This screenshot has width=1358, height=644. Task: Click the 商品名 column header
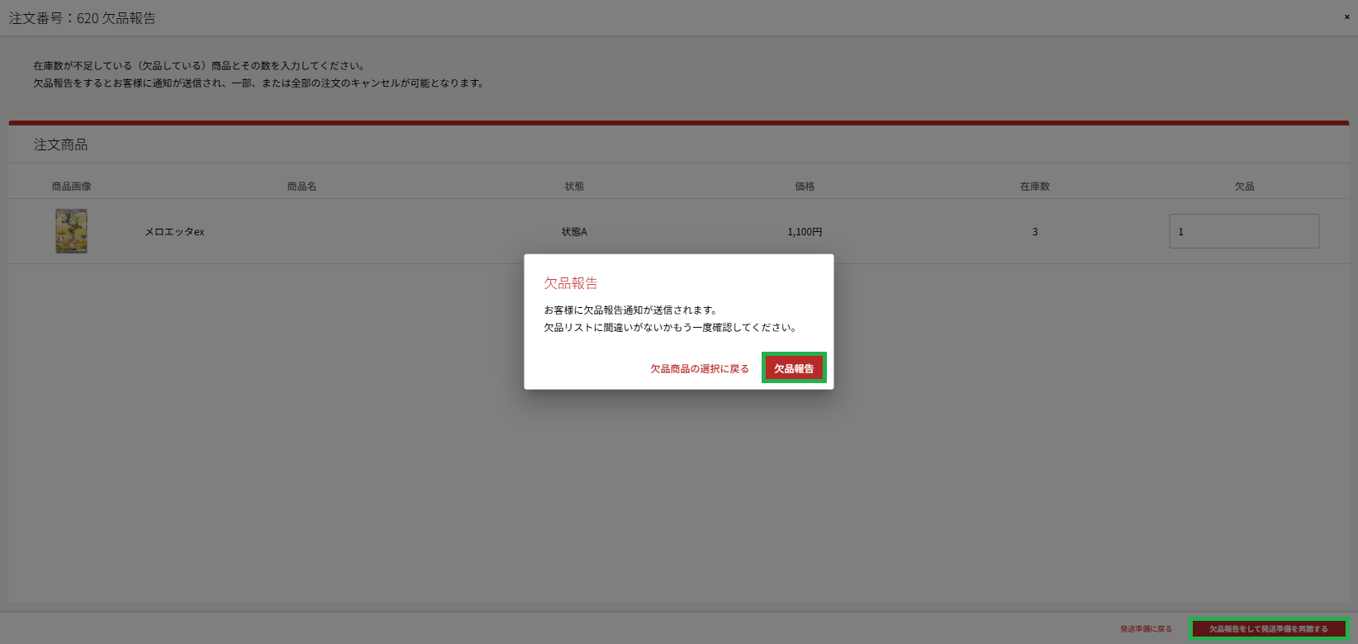(x=302, y=187)
